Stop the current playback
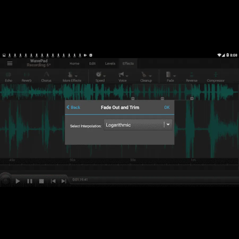This screenshot has height=239, width=239. (41, 181)
